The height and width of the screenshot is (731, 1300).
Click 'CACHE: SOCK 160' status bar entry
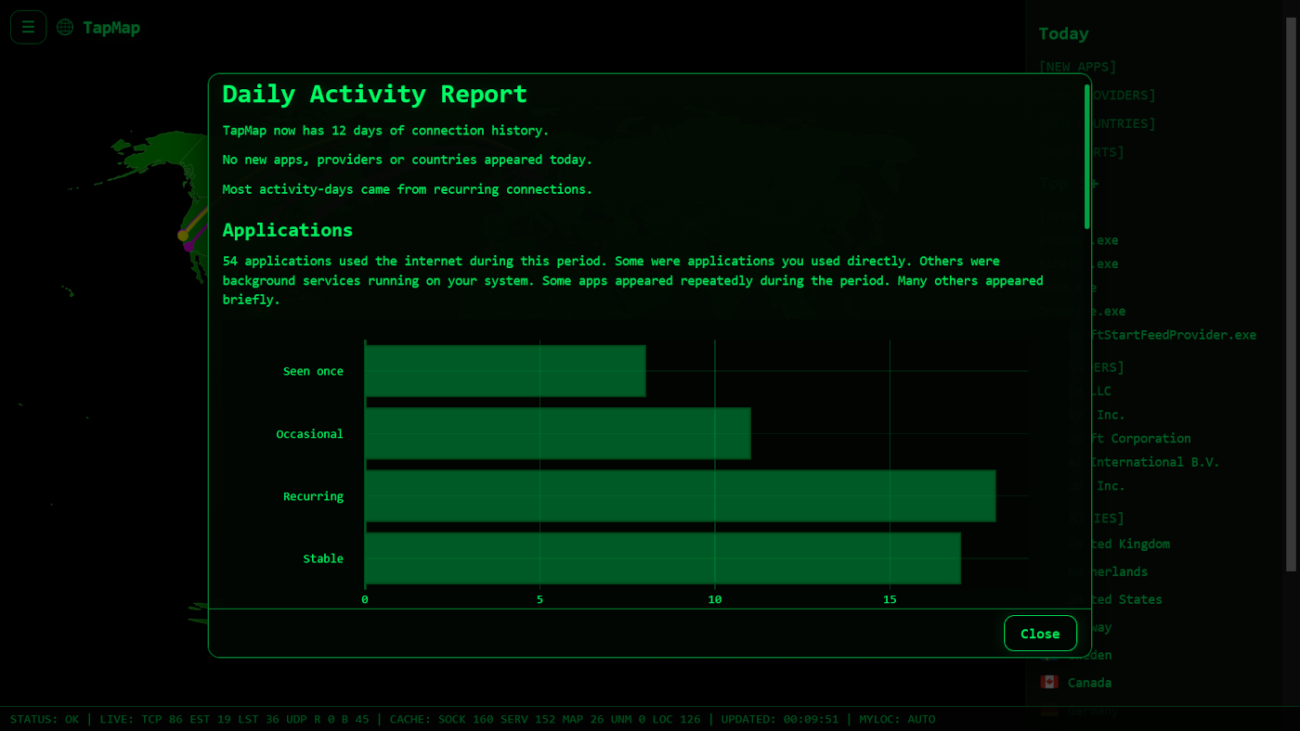(x=442, y=719)
